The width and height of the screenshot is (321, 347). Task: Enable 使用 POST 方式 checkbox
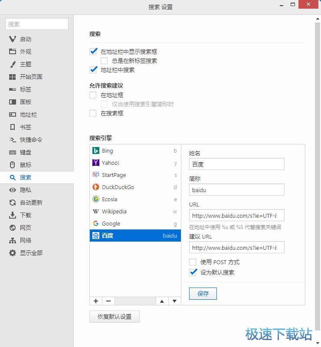click(193, 262)
